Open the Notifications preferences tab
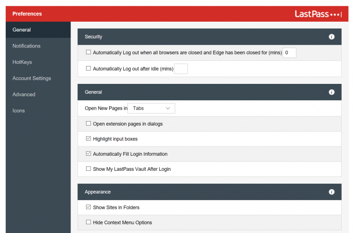 [x=38, y=46]
